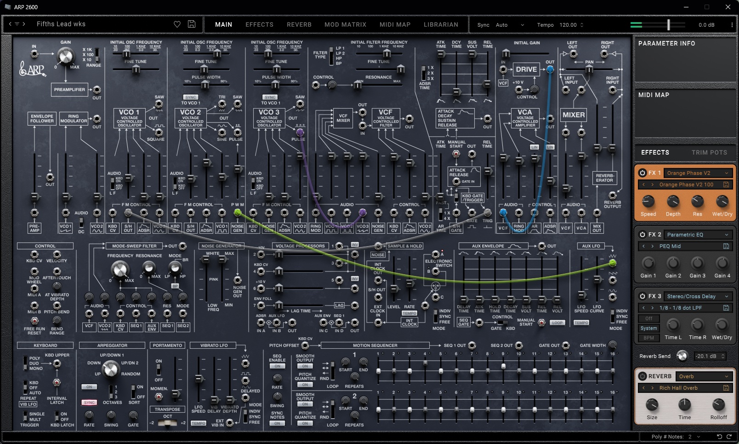
Task: Save the Rich Hall Overb reverb preset
Action: [x=726, y=388]
